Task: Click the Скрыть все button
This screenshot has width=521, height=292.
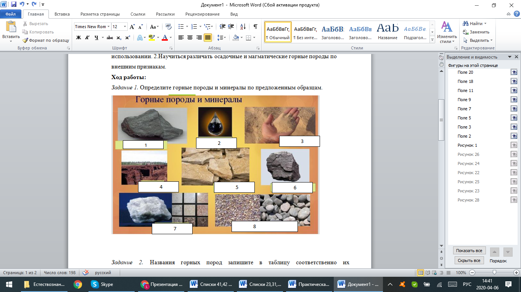Action: (x=469, y=260)
